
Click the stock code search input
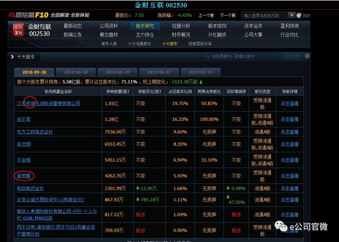pyautogui.click(x=264, y=16)
